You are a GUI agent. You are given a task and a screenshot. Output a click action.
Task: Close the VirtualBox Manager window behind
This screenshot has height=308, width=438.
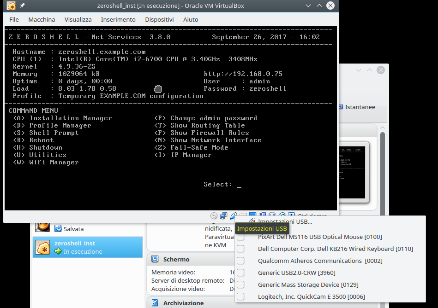tap(381, 70)
